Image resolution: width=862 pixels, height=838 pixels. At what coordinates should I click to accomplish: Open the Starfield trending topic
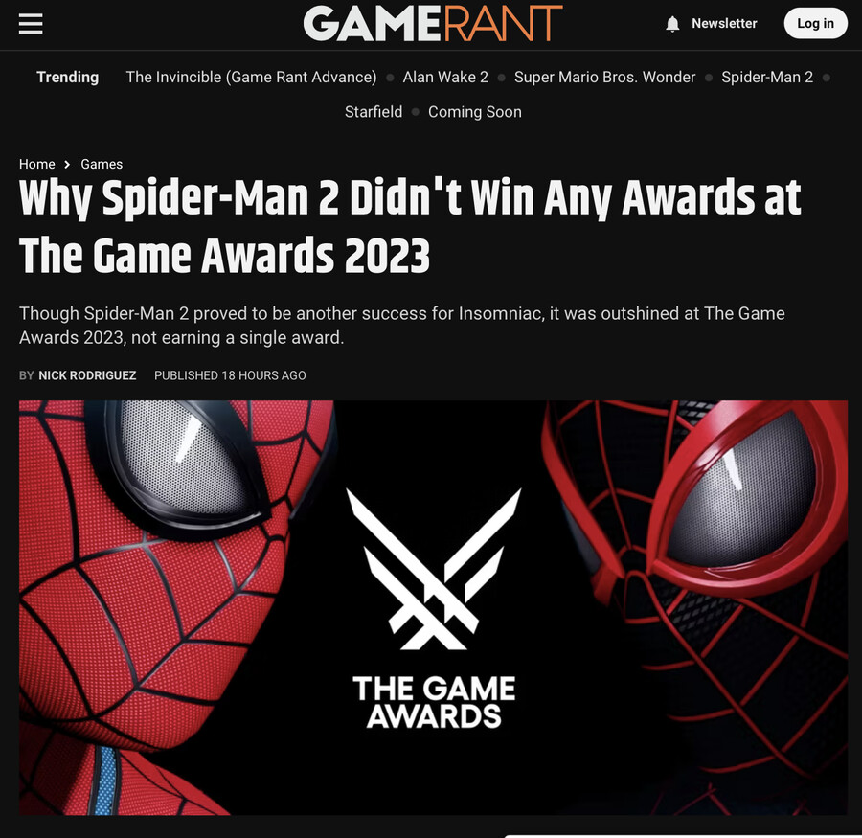pyautogui.click(x=374, y=112)
